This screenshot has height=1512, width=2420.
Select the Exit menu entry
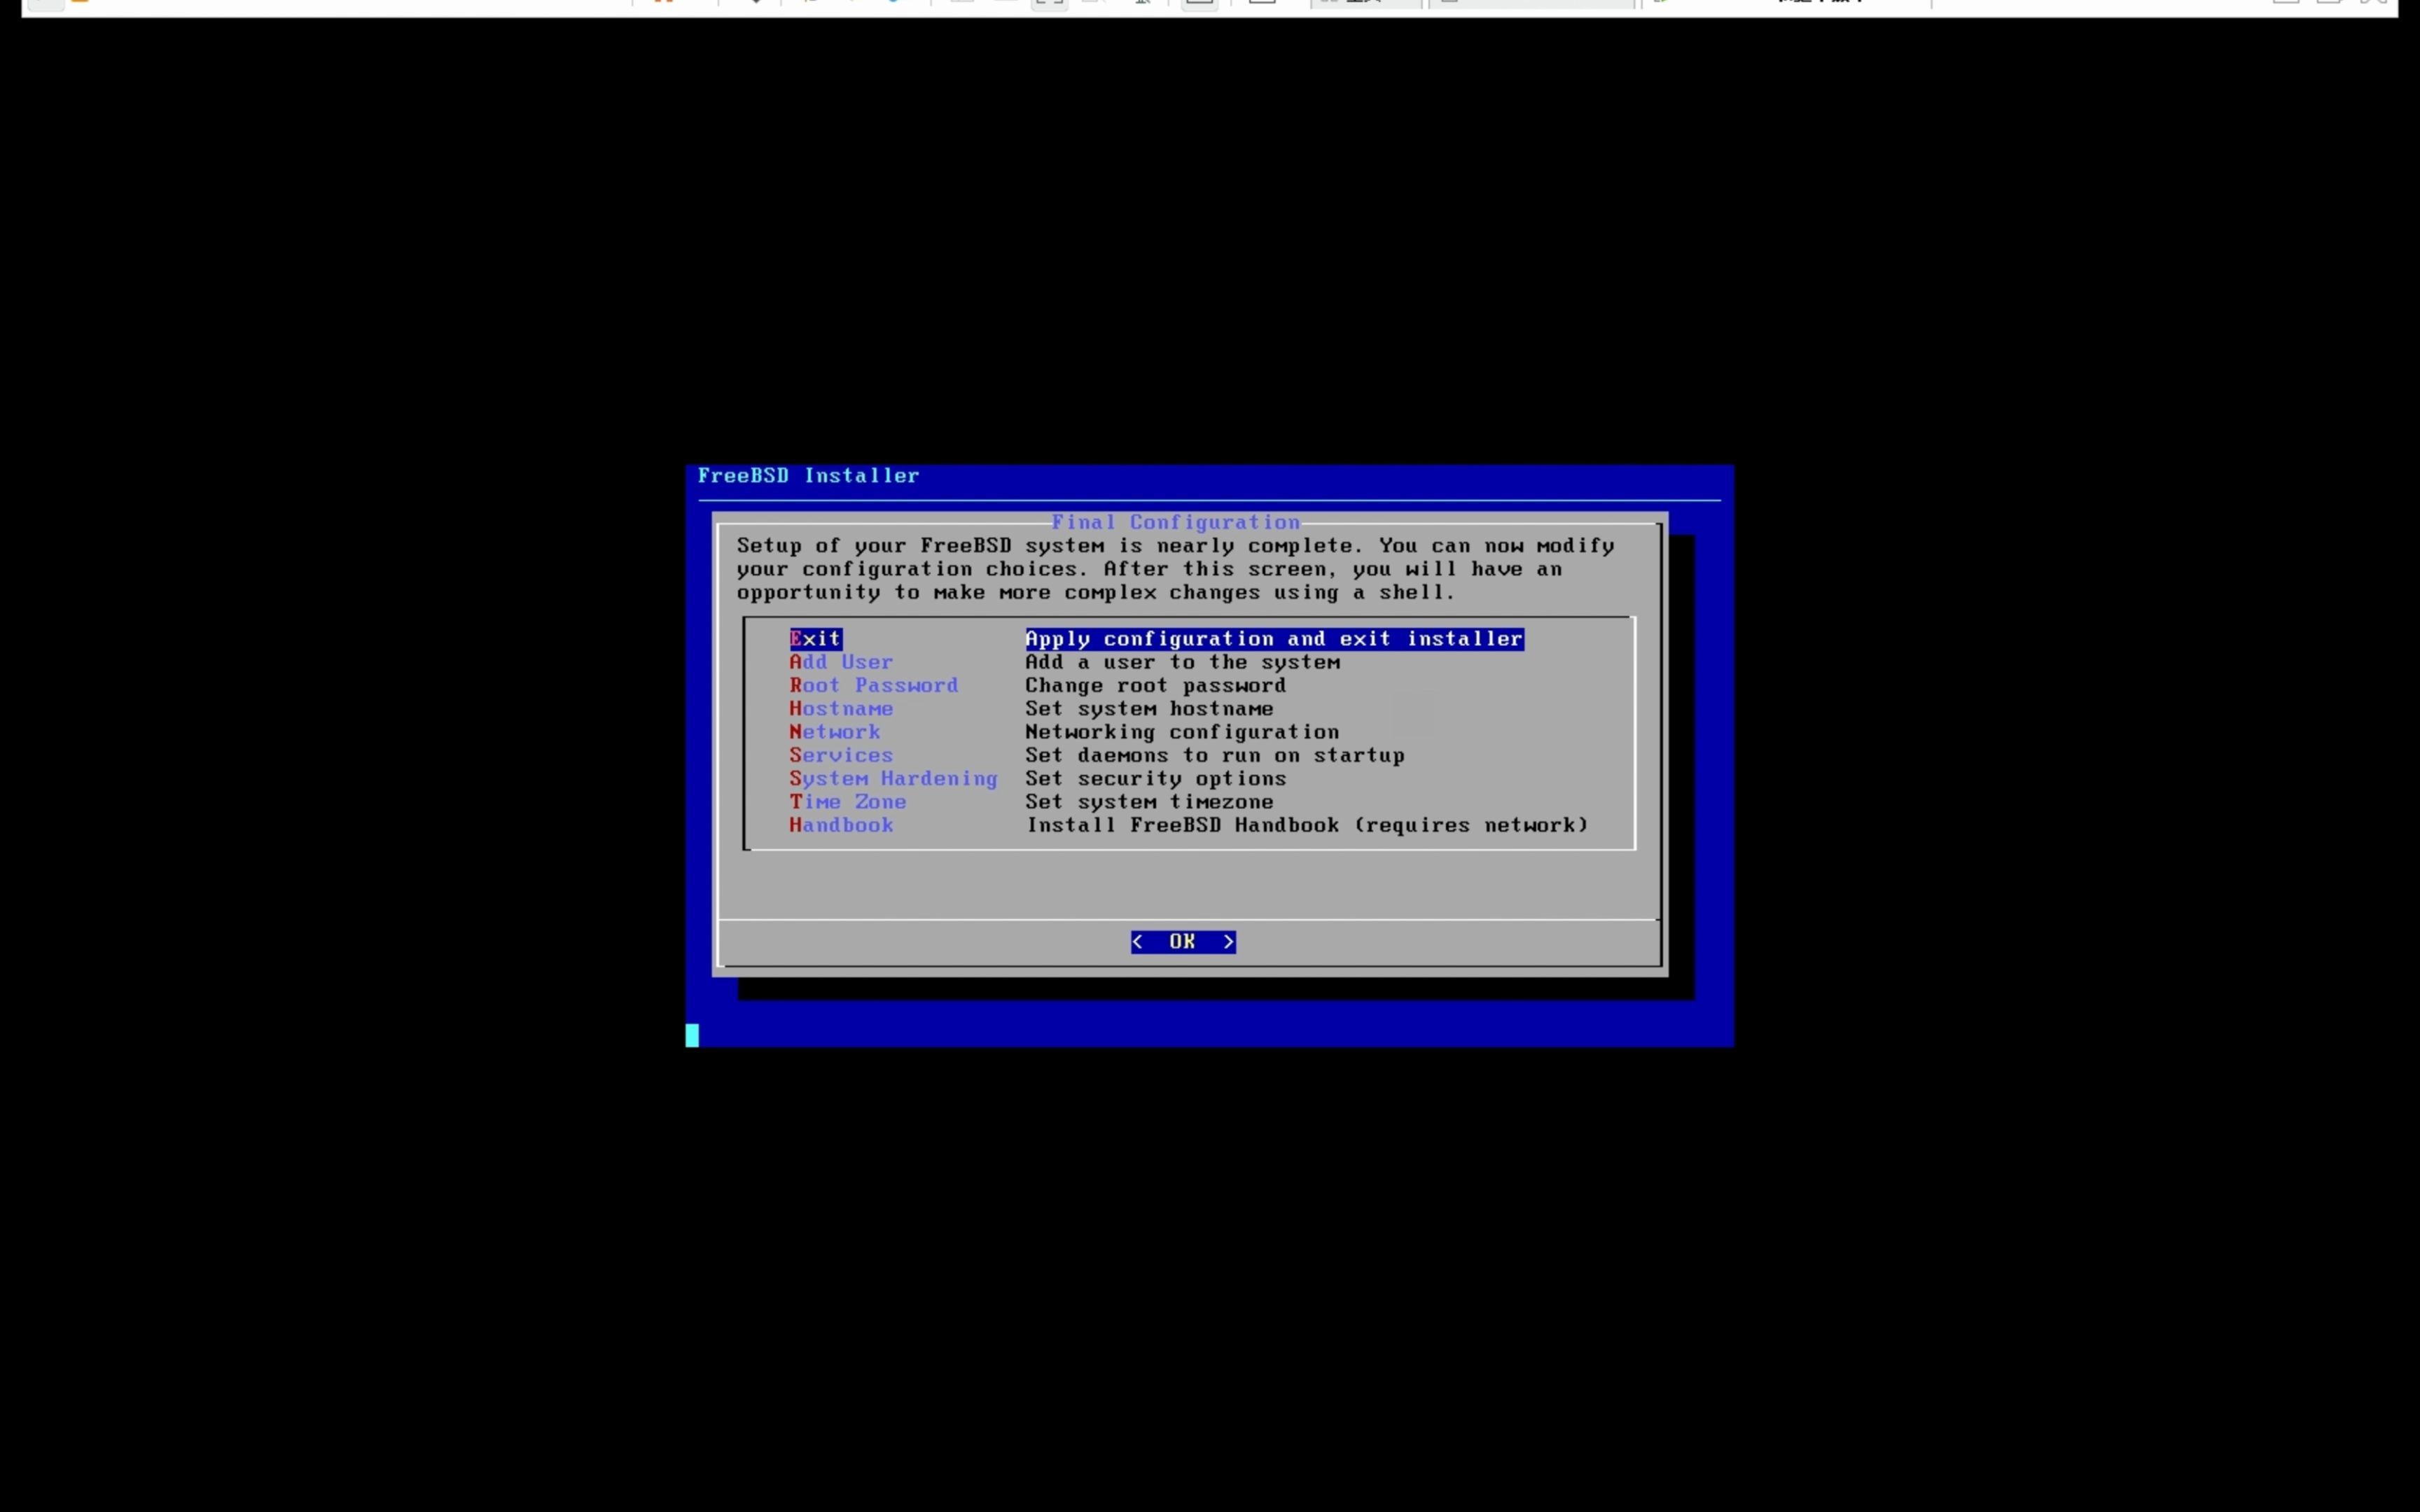[x=815, y=638]
